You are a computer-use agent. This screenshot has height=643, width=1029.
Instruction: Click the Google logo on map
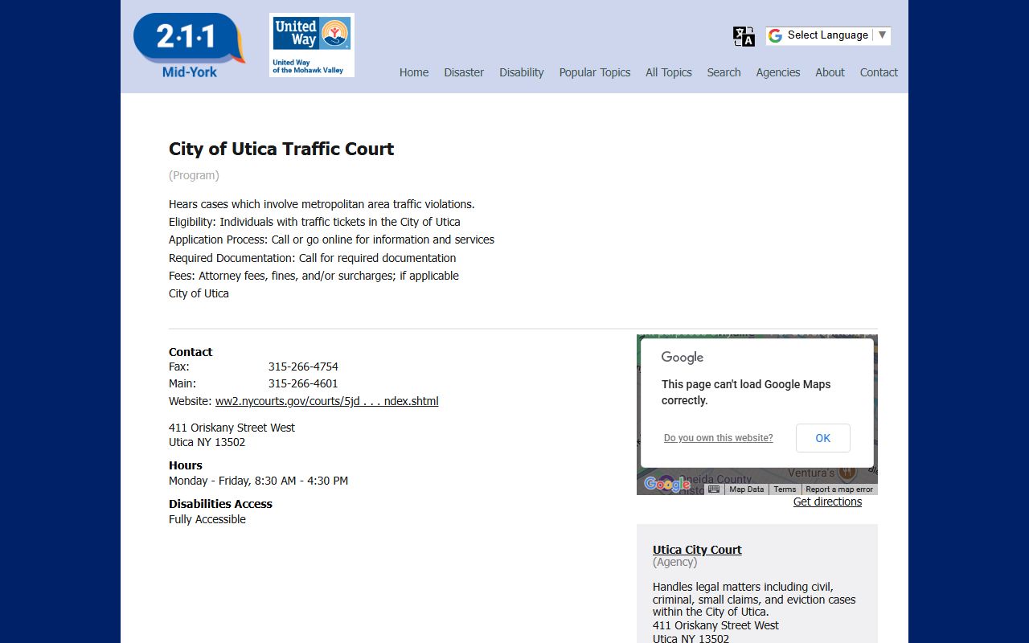(666, 484)
